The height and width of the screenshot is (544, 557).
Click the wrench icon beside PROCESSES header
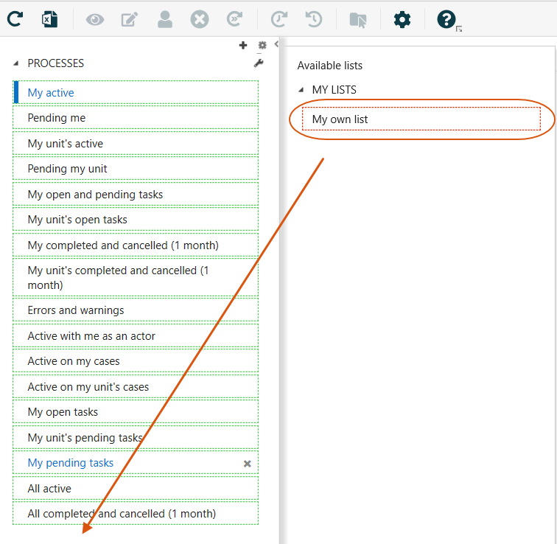tap(259, 63)
